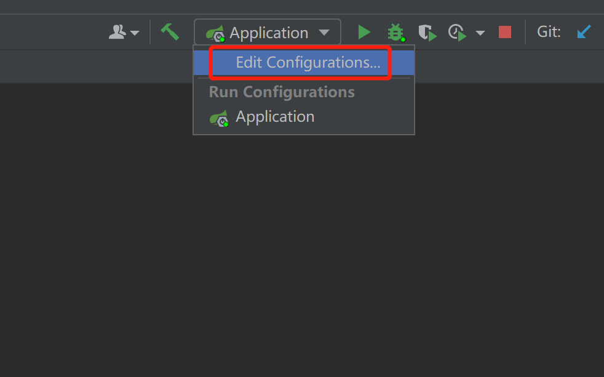Click the Build Project hammer icon
604x377 pixels.
pos(170,31)
